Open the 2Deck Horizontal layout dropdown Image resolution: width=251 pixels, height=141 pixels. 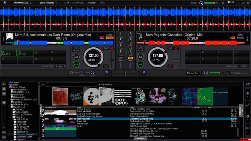[49, 3]
